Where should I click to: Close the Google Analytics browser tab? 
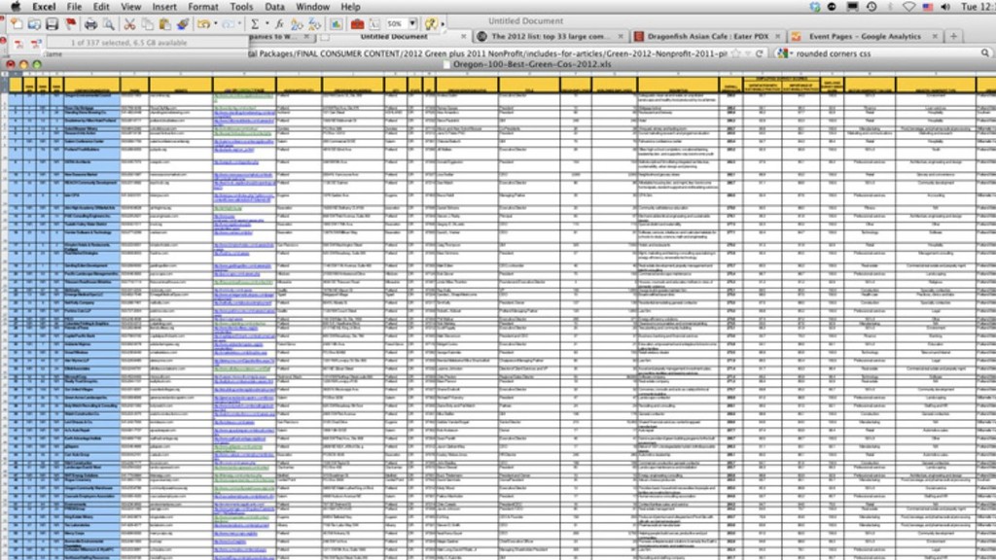(x=935, y=37)
